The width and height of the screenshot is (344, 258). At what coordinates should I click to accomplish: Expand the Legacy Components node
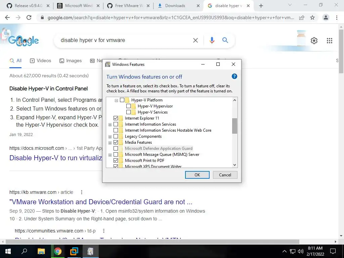[x=110, y=137]
